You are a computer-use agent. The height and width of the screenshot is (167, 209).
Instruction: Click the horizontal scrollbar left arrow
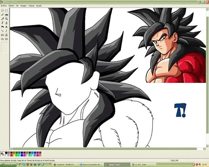click(11, 149)
